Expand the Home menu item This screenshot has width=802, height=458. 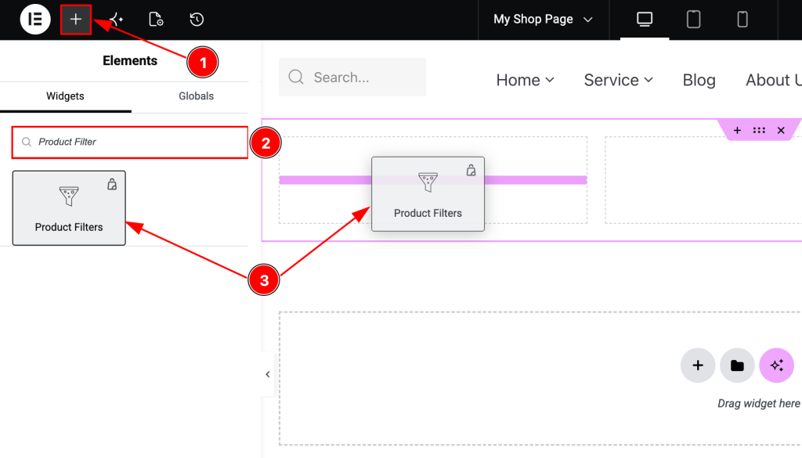(x=526, y=81)
